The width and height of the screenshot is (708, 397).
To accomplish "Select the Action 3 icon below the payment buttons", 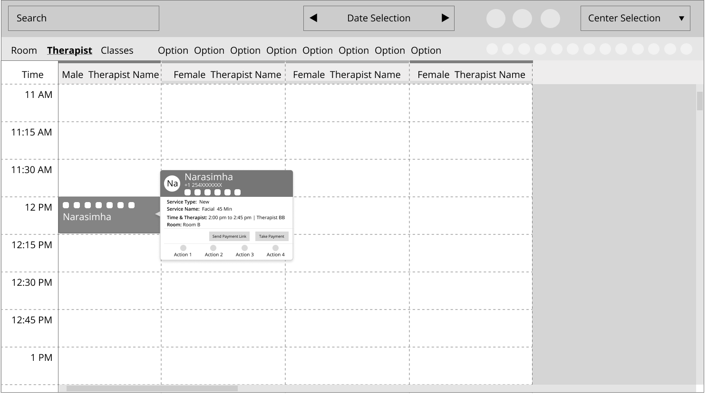I will pyautogui.click(x=244, y=248).
